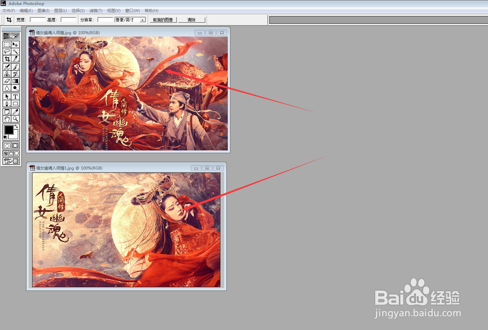Switch to Standard screen mode
The height and width of the screenshot is (330, 488).
[6, 153]
